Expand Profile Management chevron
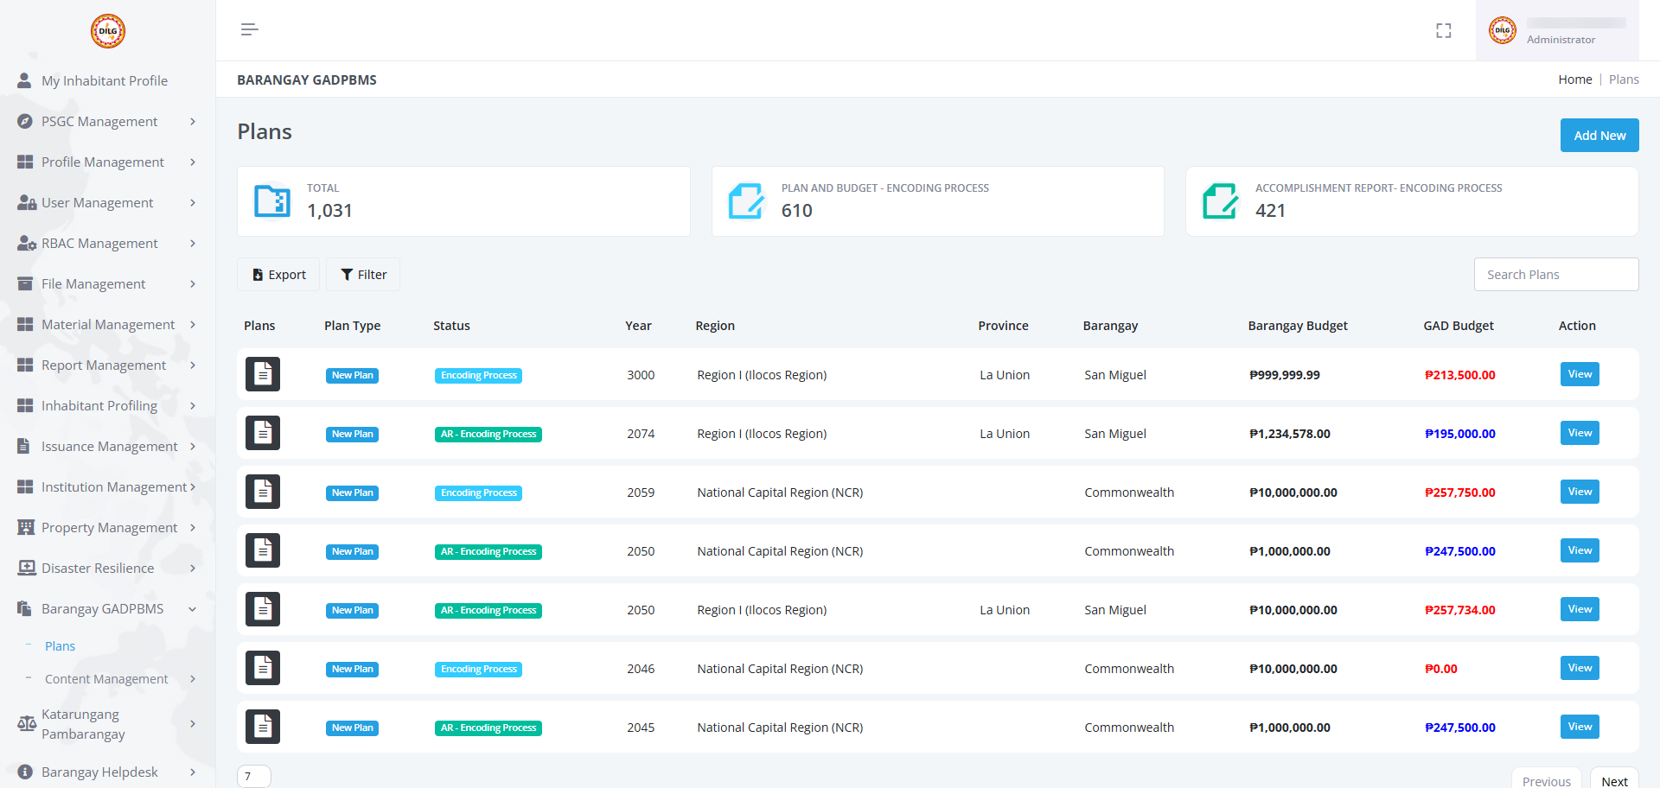This screenshot has height=788, width=1660. (193, 162)
